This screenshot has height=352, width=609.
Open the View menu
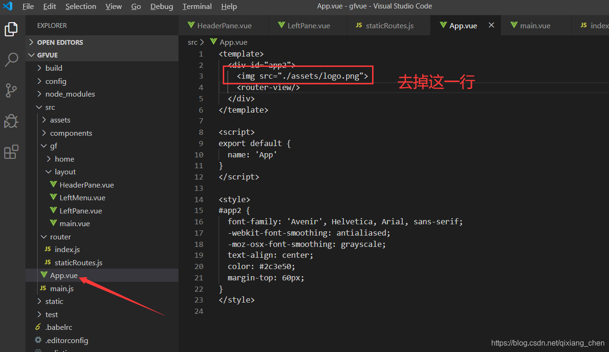pyautogui.click(x=114, y=7)
